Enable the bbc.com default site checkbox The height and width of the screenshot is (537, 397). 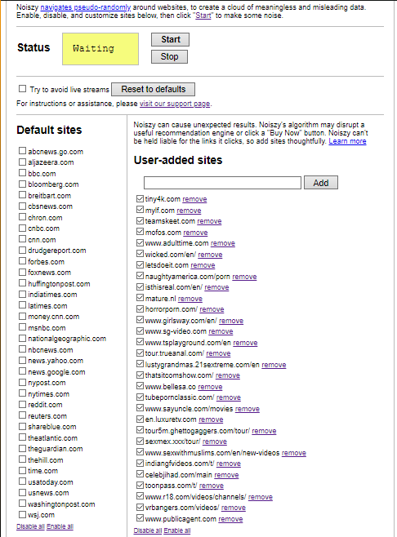(22, 173)
